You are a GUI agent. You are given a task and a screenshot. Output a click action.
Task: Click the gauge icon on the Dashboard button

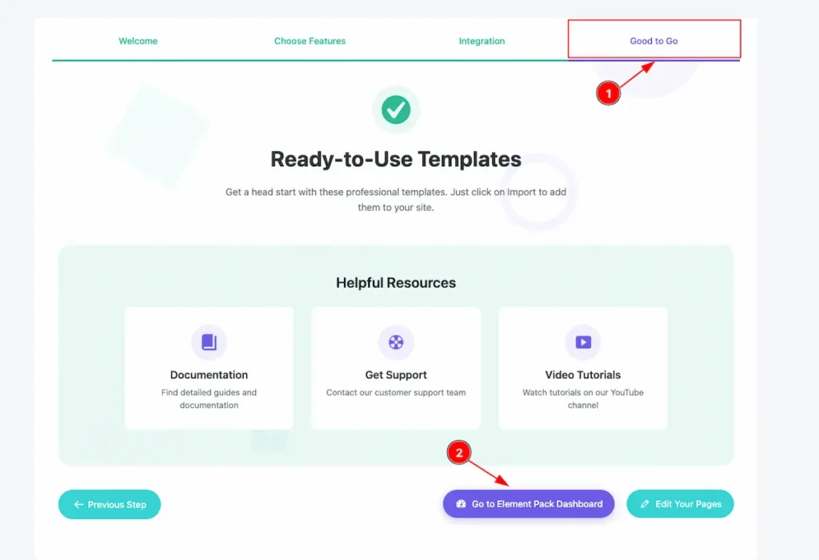461,505
